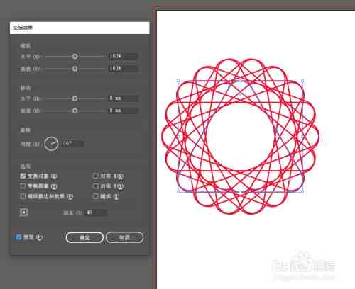Click the move horizontal slider handle
Image resolution: width=355 pixels, height=289 pixels.
[75, 98]
